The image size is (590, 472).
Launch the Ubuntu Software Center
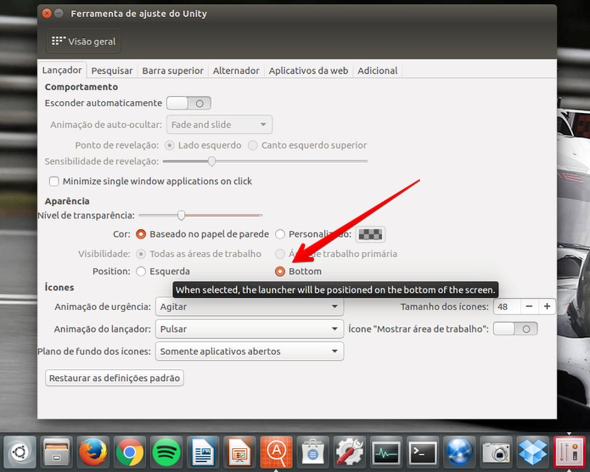click(x=313, y=452)
